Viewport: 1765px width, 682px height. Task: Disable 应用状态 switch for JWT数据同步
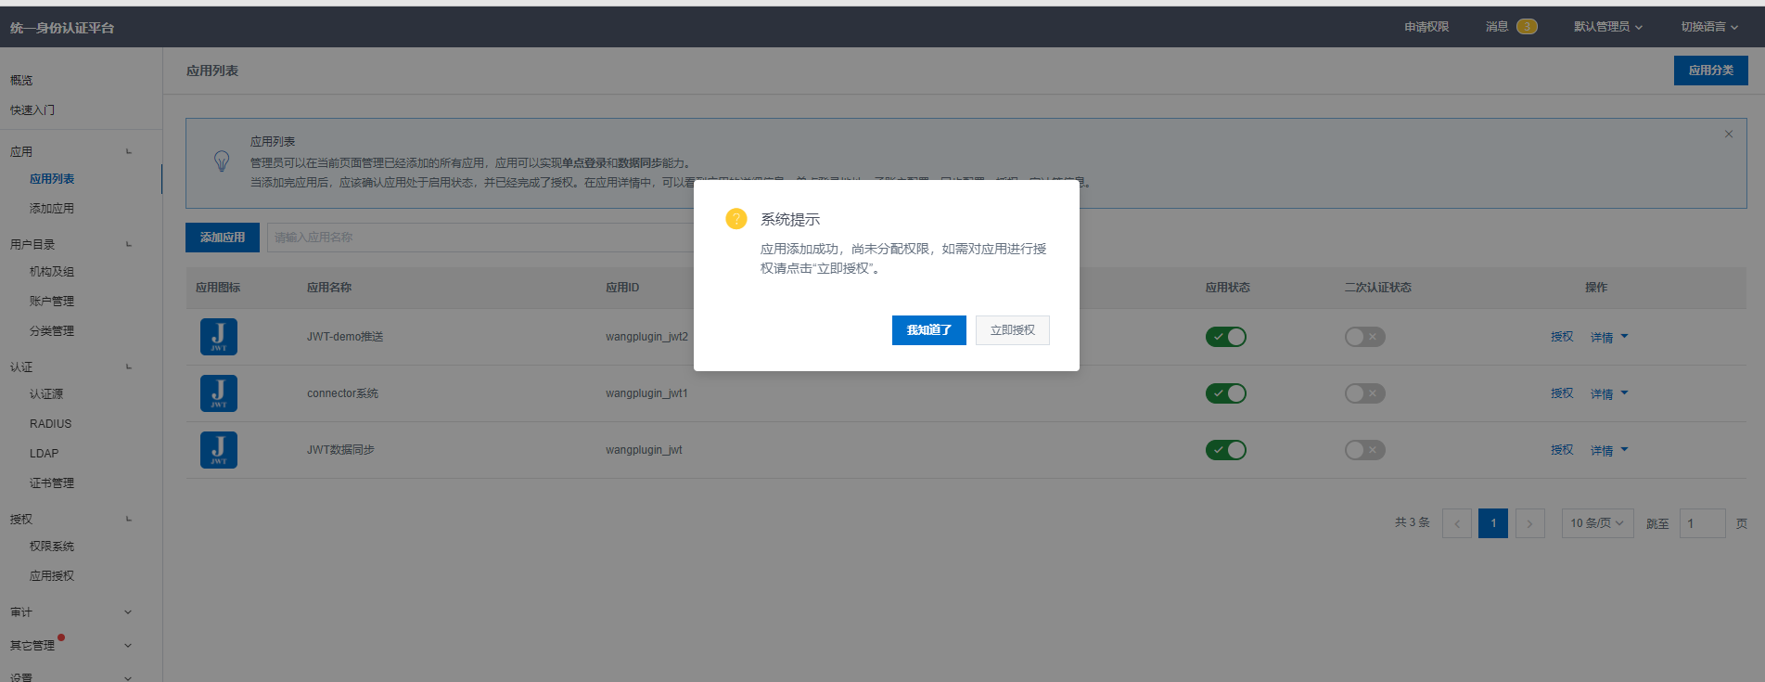(x=1225, y=450)
